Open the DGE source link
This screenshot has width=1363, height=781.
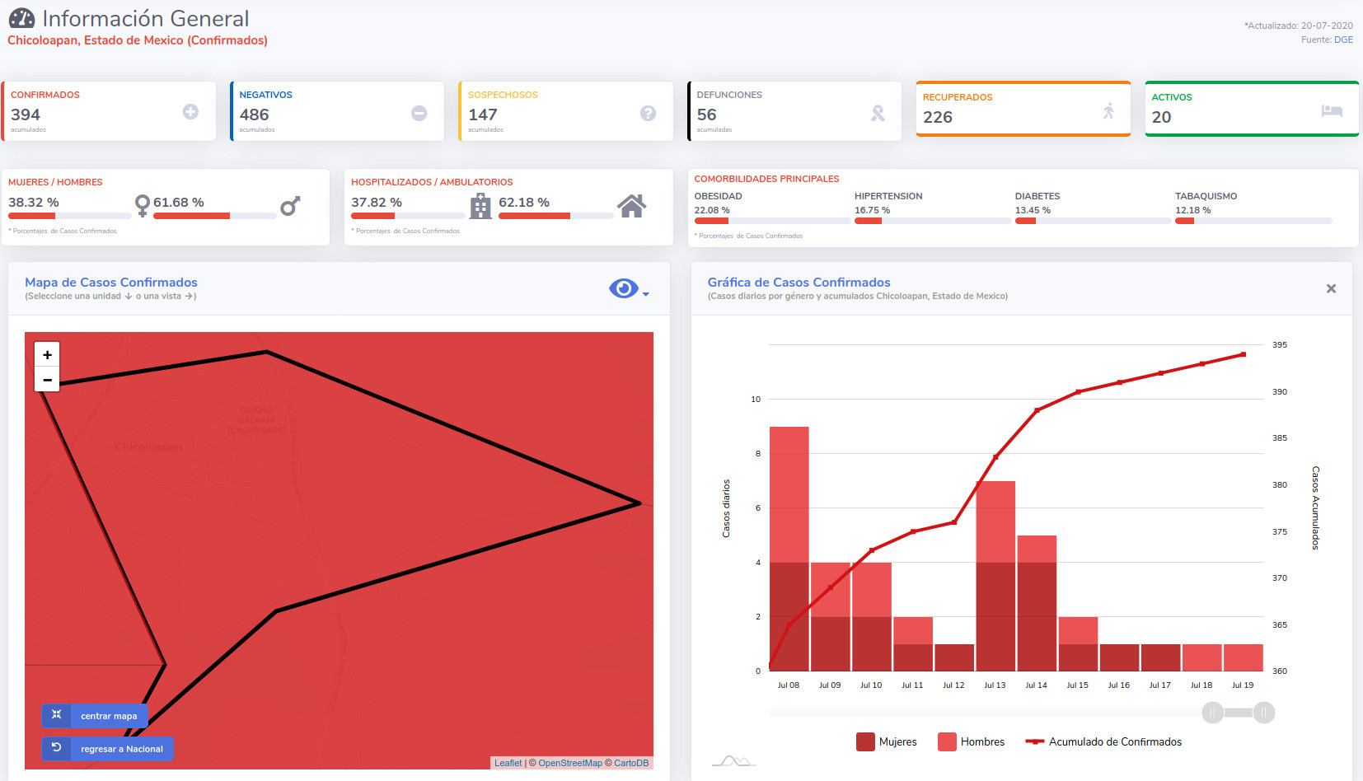tap(1343, 40)
